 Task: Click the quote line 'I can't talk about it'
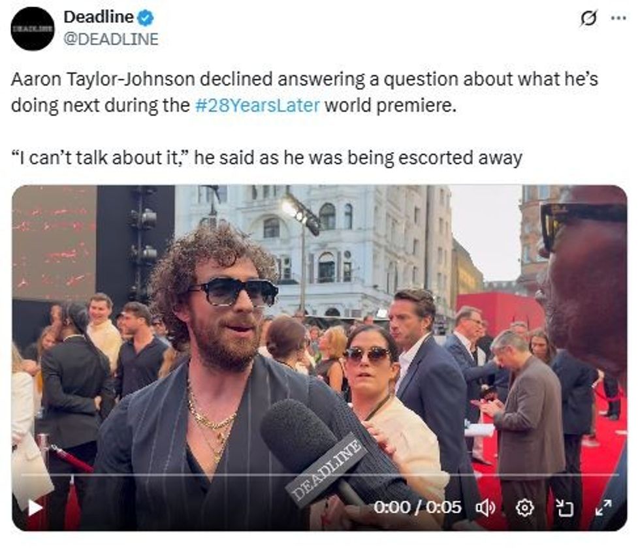point(266,158)
